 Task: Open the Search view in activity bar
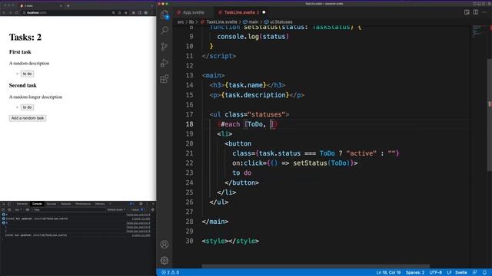click(165, 31)
